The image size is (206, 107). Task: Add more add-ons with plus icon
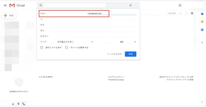click(202, 42)
